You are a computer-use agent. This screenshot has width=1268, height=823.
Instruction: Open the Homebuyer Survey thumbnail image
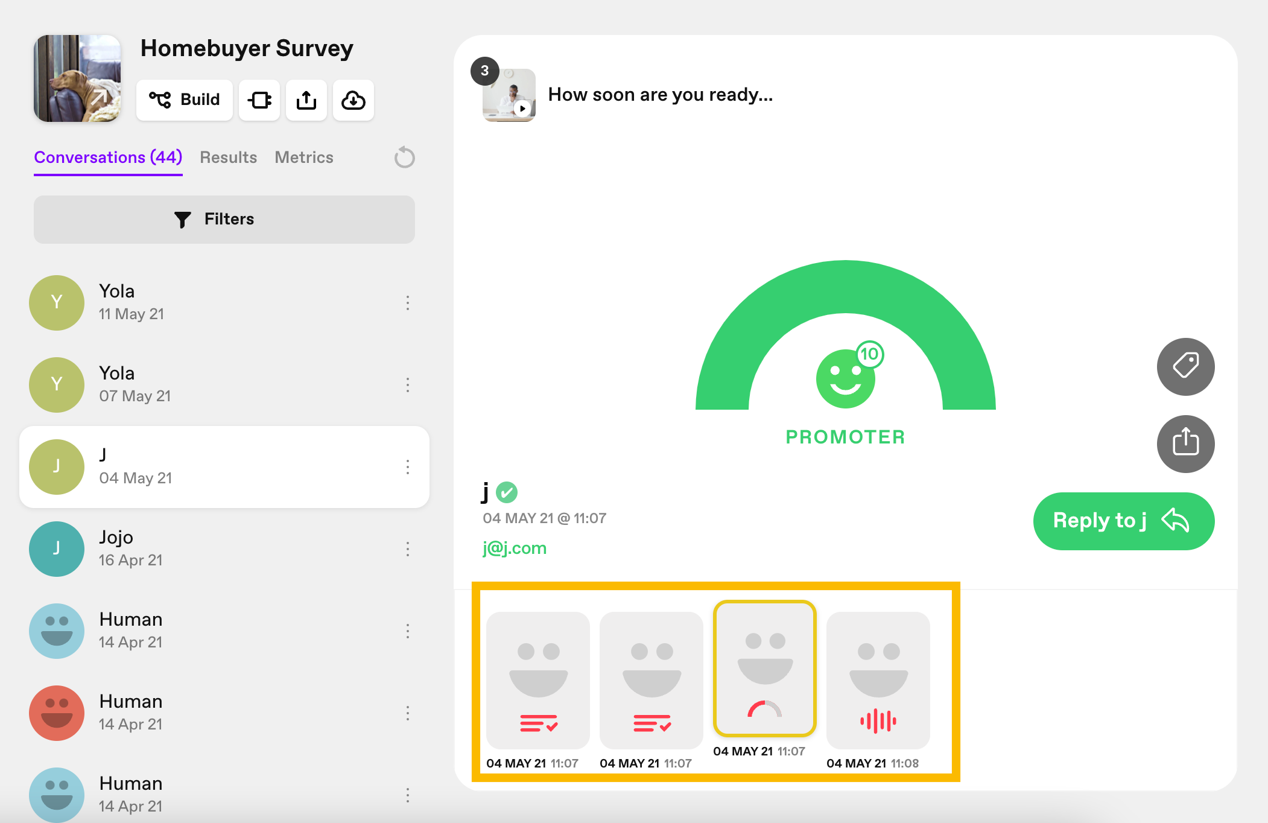77,78
